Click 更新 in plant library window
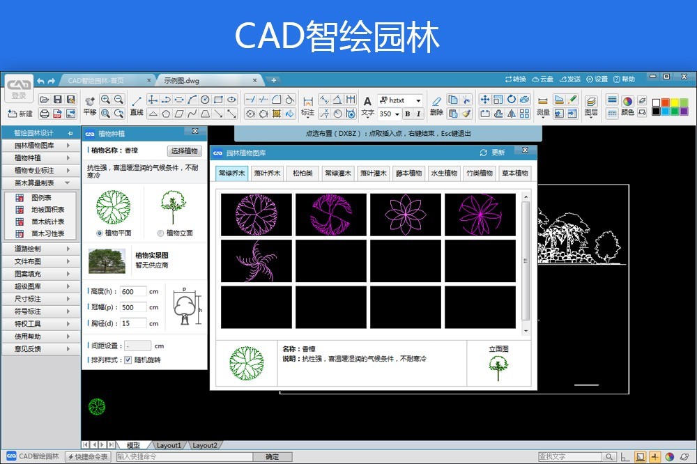This screenshot has width=697, height=464. 493,153
